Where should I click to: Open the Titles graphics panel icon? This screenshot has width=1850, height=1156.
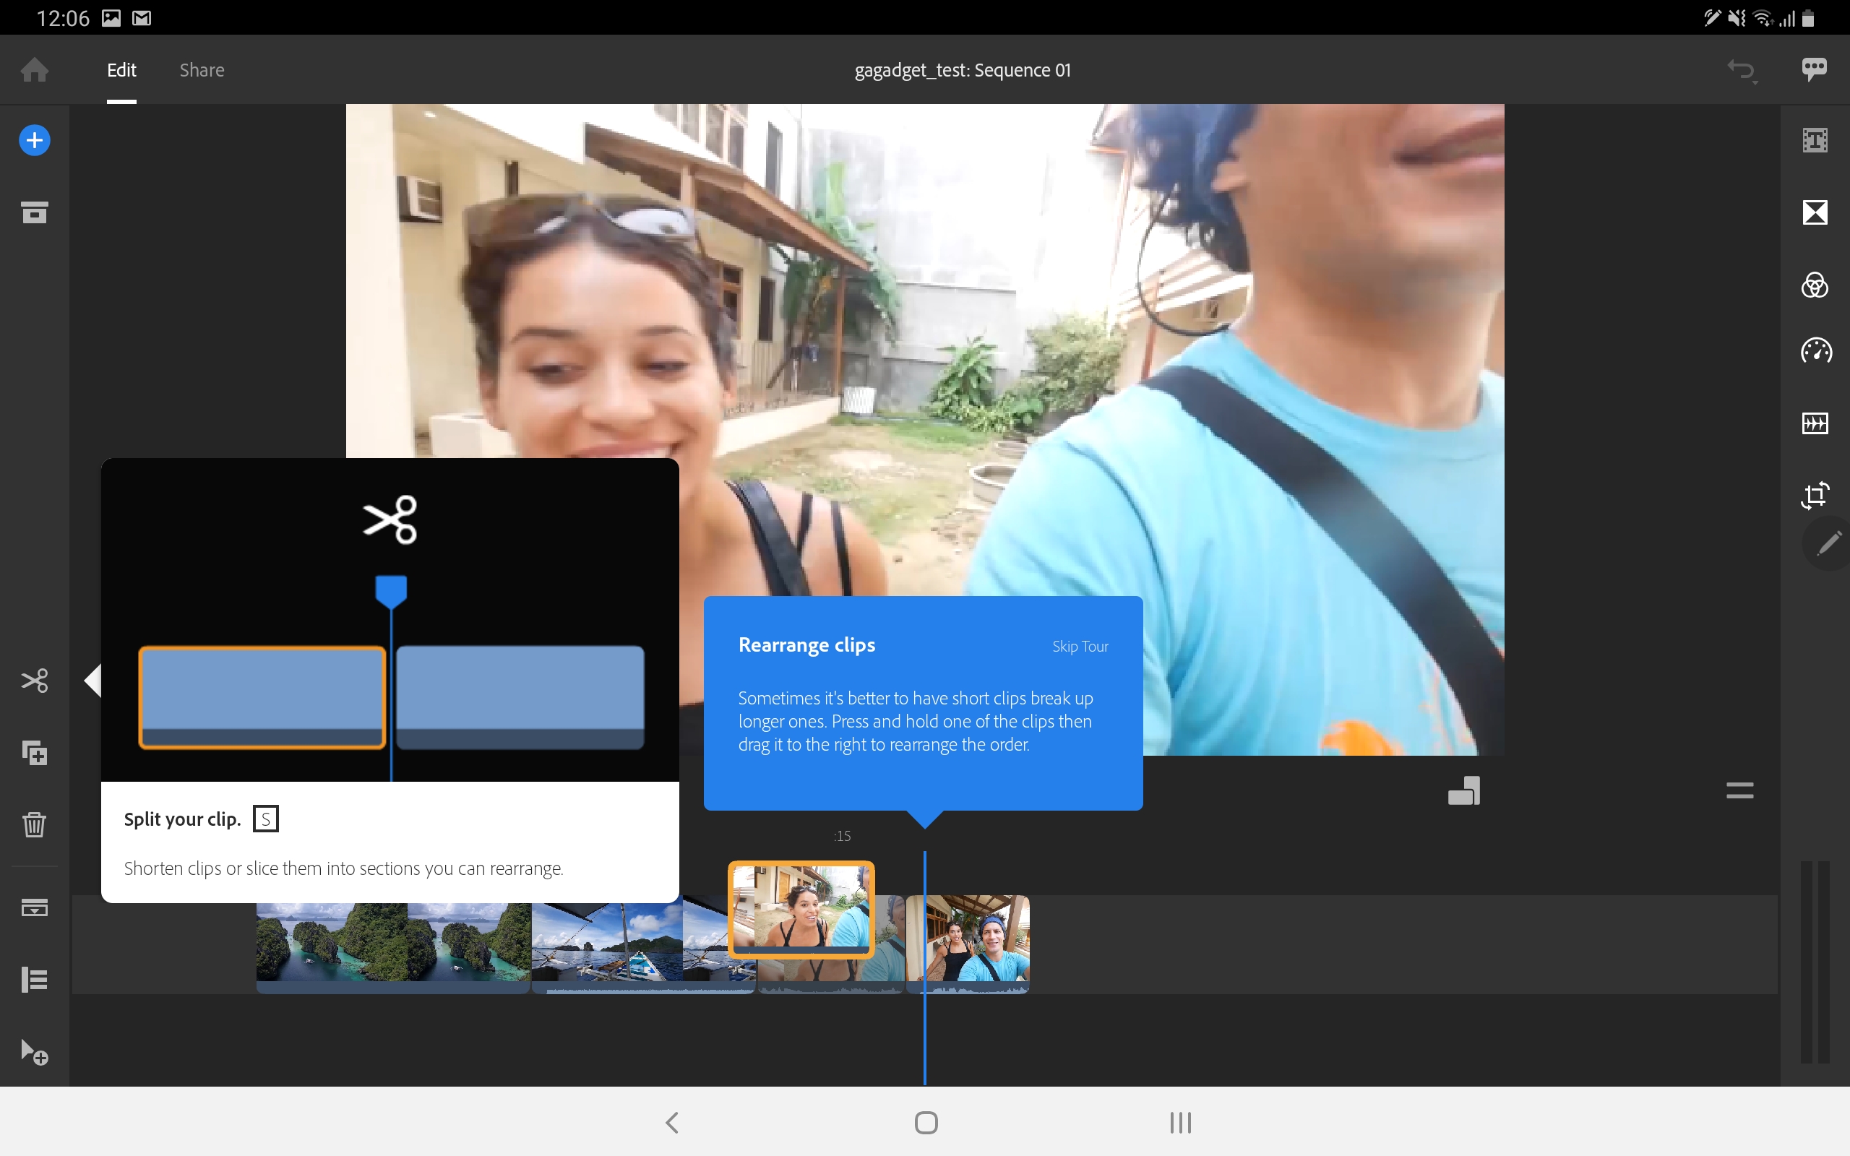tap(1815, 141)
